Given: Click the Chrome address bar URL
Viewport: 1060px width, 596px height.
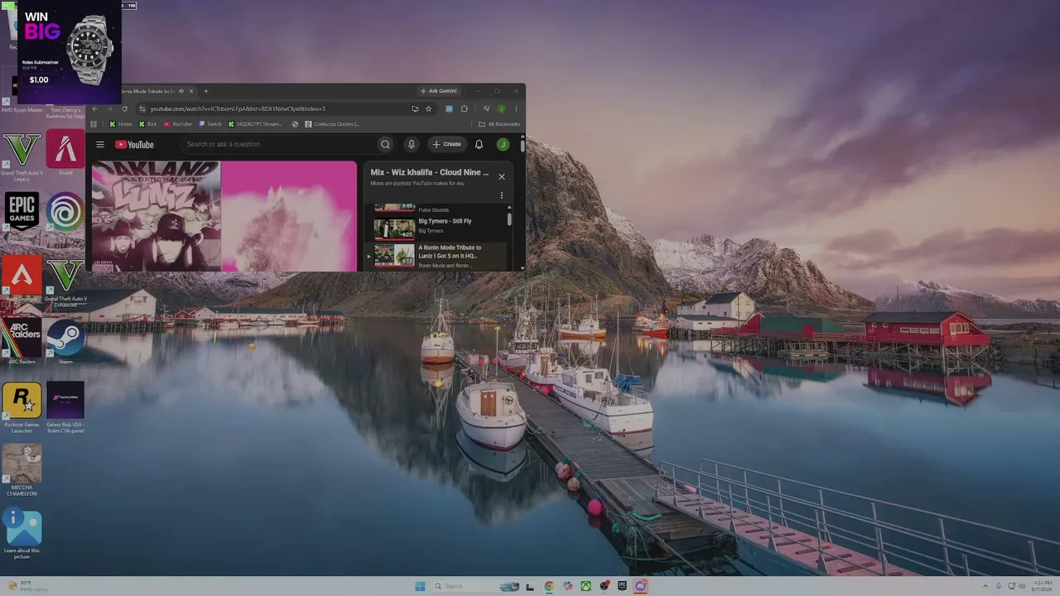Looking at the screenshot, I should pyautogui.click(x=238, y=108).
